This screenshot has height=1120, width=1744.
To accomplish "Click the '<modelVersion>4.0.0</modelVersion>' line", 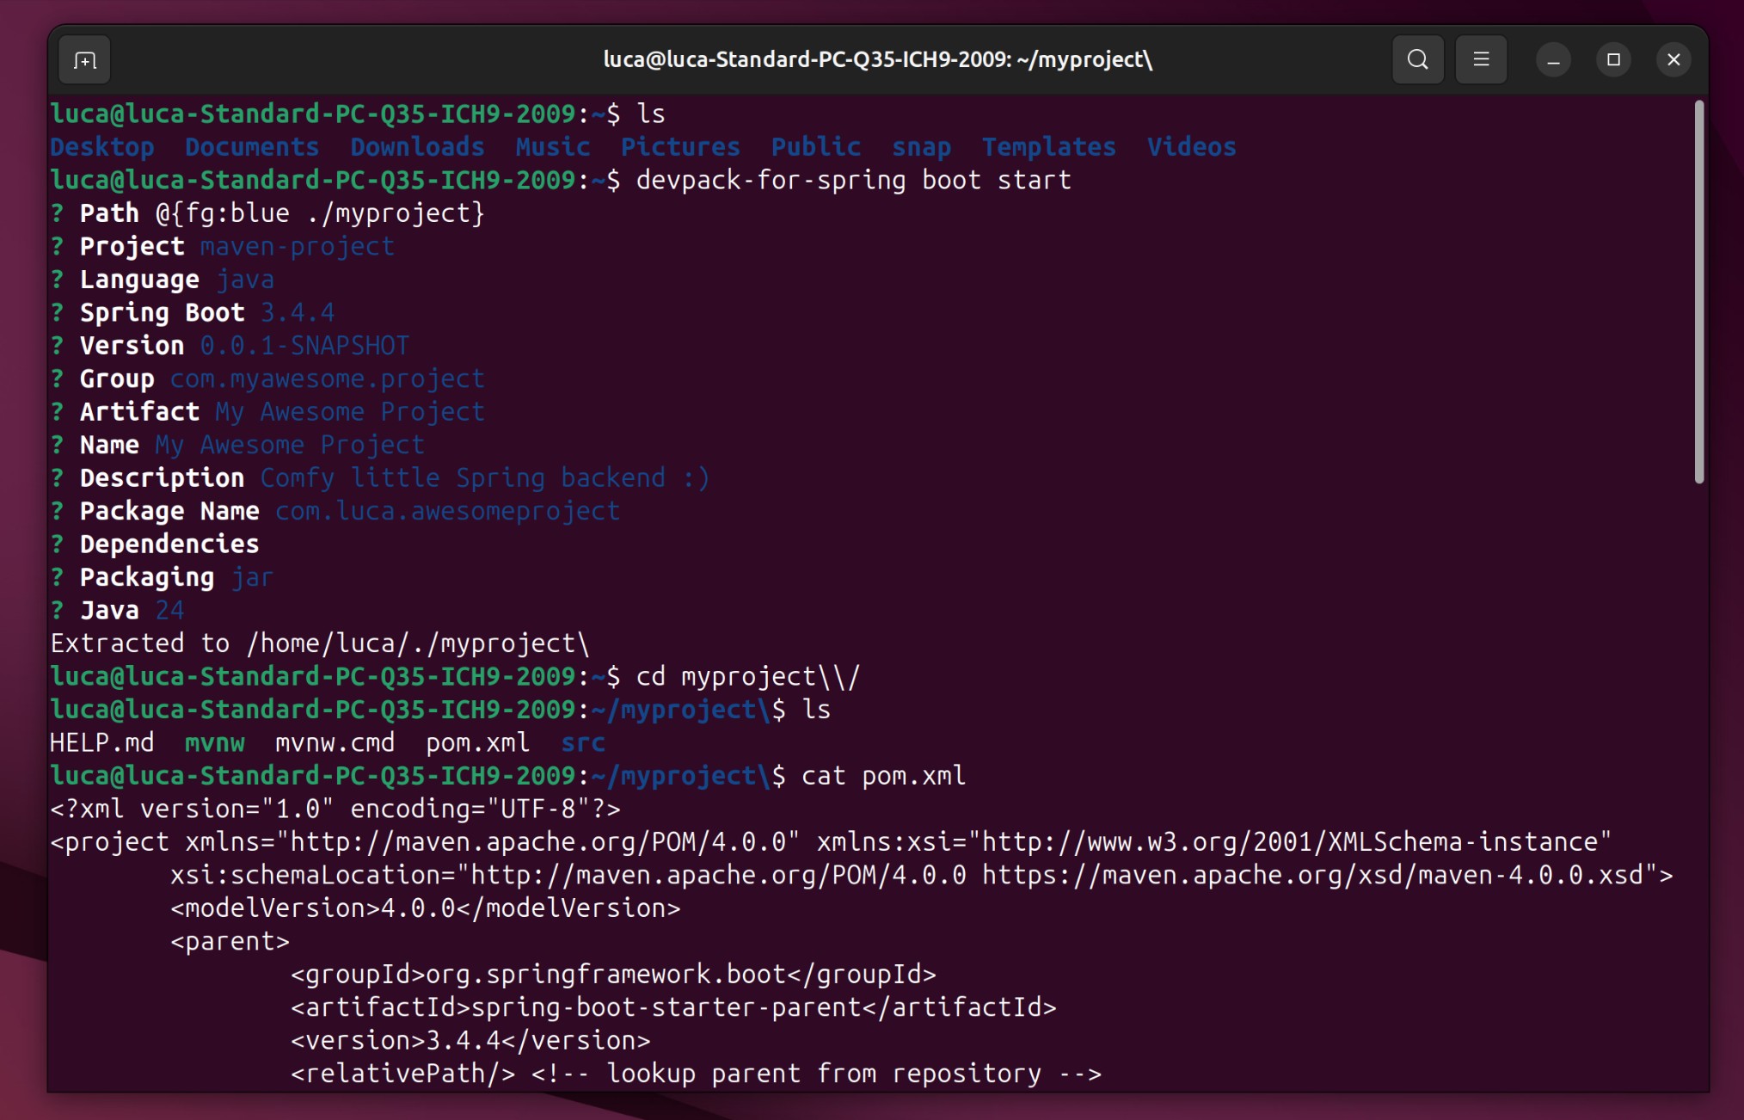I will [425, 908].
